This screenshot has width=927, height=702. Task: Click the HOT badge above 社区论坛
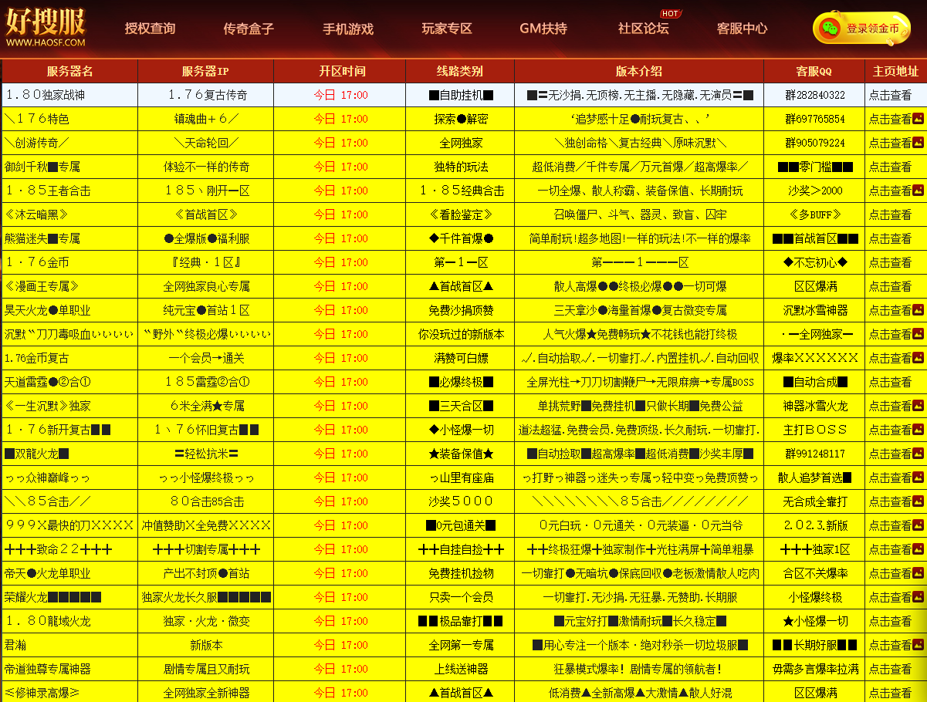click(670, 13)
